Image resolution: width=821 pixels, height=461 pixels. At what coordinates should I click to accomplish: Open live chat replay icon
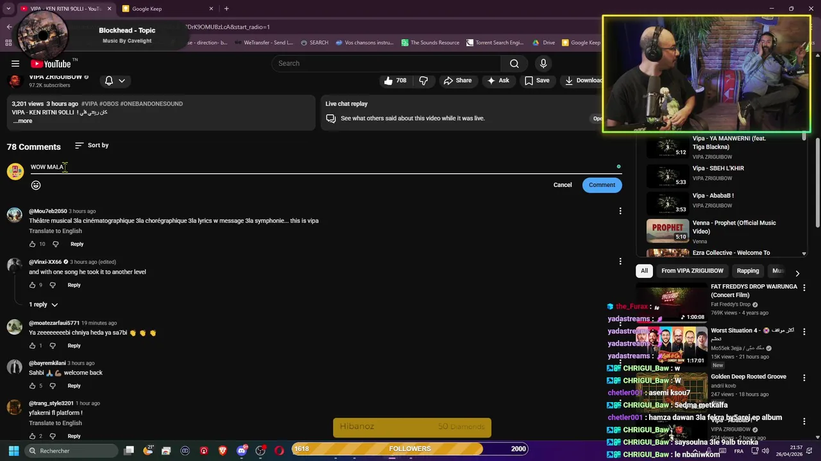pyautogui.click(x=331, y=118)
